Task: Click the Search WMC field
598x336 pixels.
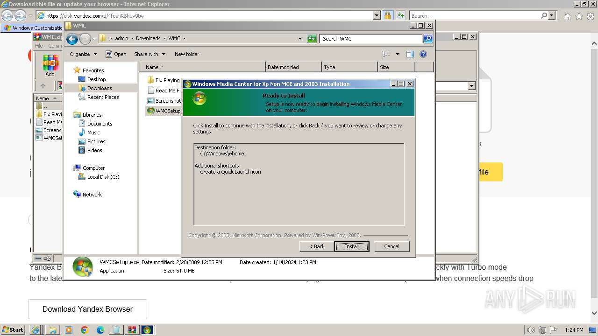Action: pyautogui.click(x=371, y=39)
